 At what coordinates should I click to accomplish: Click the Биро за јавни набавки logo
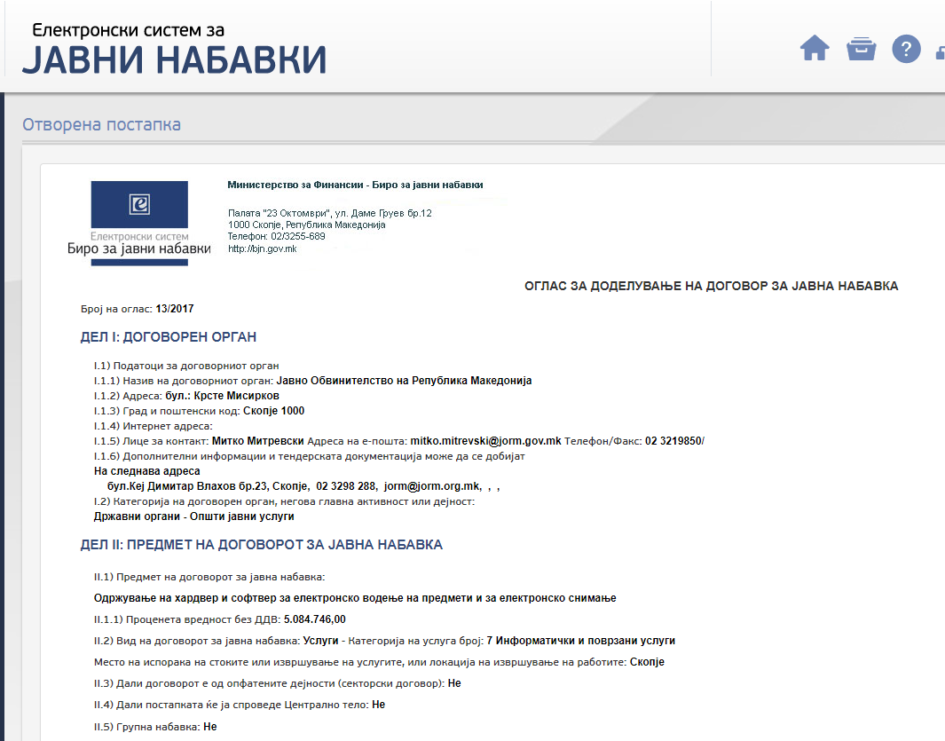[139, 218]
